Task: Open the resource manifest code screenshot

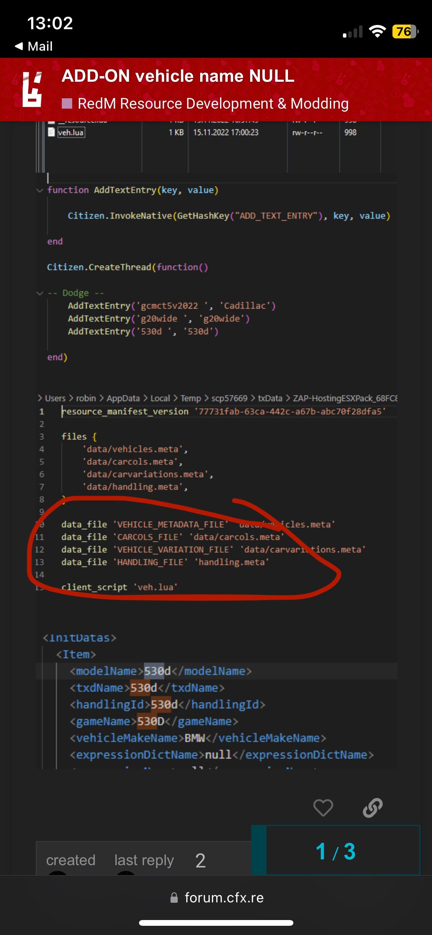Action: [x=217, y=496]
